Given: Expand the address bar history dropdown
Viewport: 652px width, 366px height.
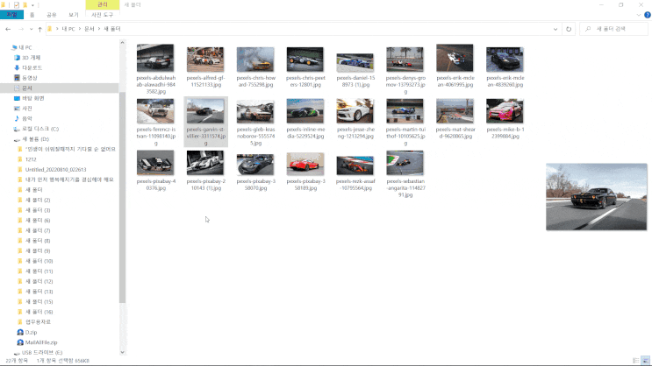Looking at the screenshot, I should pyautogui.click(x=555, y=29).
